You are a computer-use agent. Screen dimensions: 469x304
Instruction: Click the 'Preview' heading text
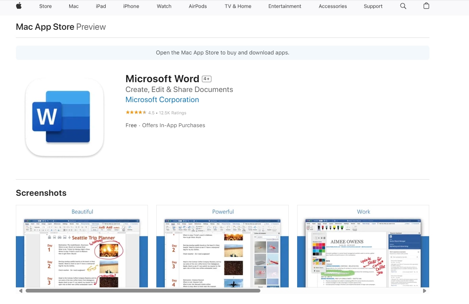coord(91,27)
